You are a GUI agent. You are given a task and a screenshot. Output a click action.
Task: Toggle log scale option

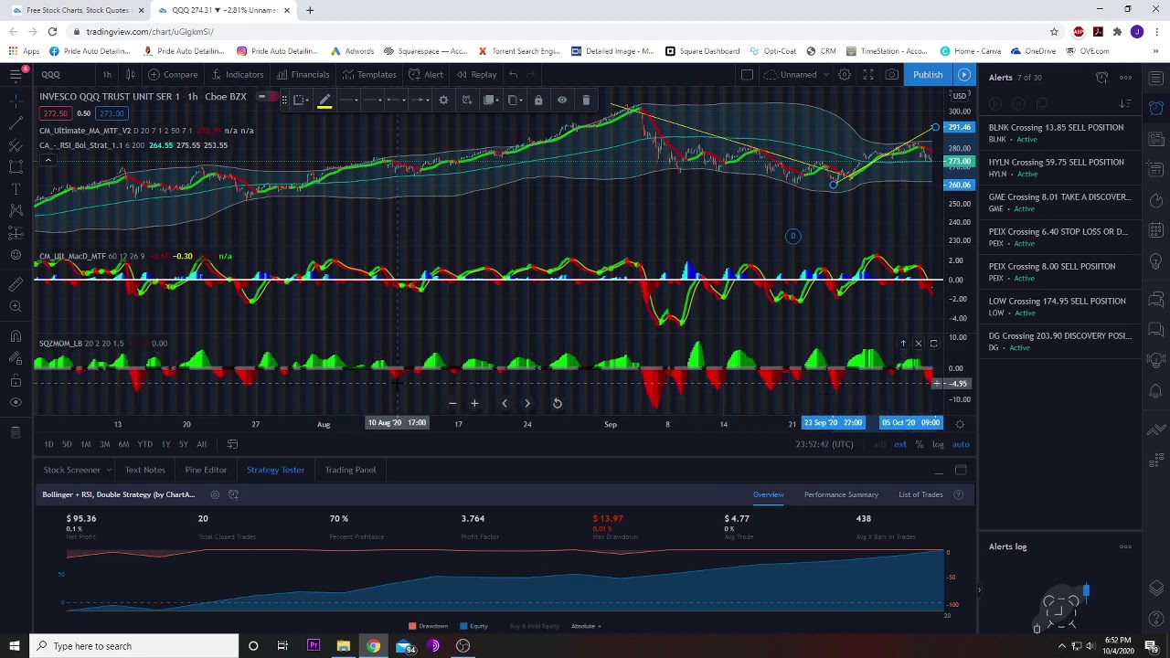point(938,444)
